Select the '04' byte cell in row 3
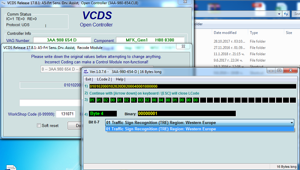Viewport: 300px width, 170px height. (161, 100)
